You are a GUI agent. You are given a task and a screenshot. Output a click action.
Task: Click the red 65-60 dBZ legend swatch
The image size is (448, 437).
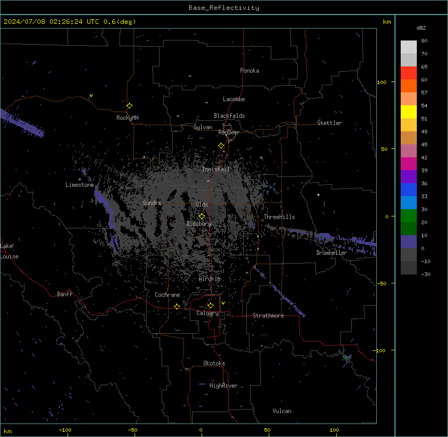pyautogui.click(x=409, y=73)
